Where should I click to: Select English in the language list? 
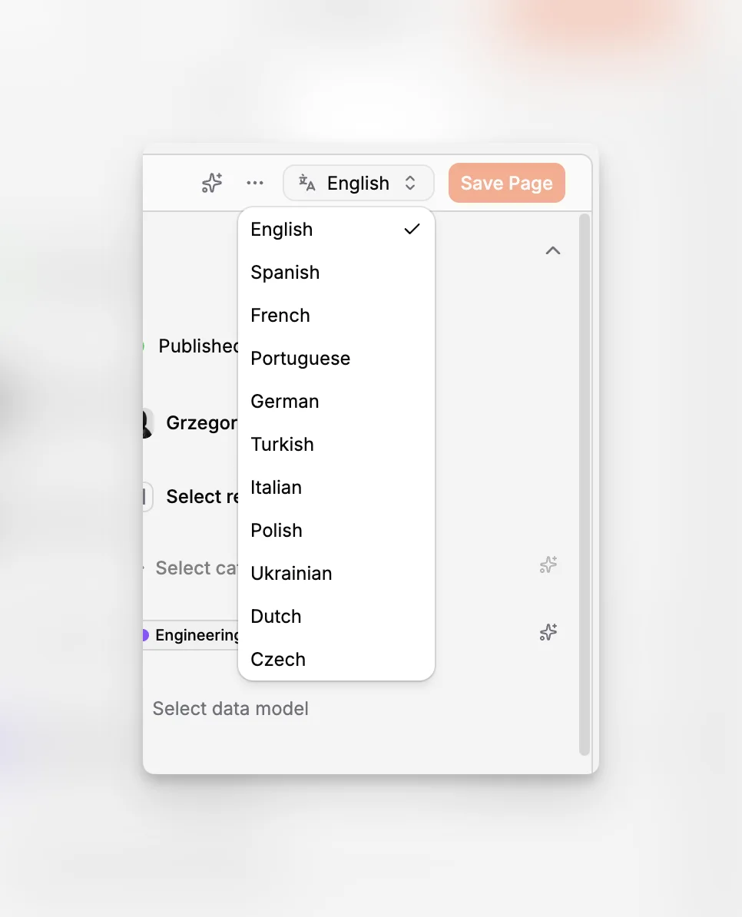tap(336, 229)
